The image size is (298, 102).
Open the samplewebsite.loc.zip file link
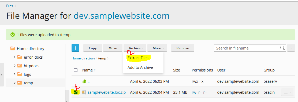107,93
